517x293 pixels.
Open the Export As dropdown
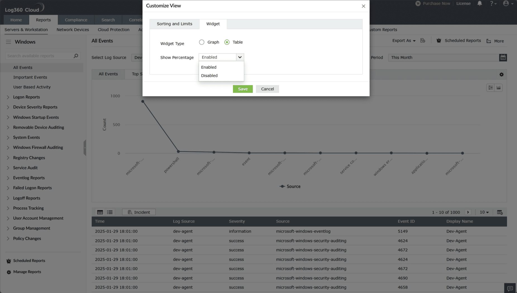(404, 41)
